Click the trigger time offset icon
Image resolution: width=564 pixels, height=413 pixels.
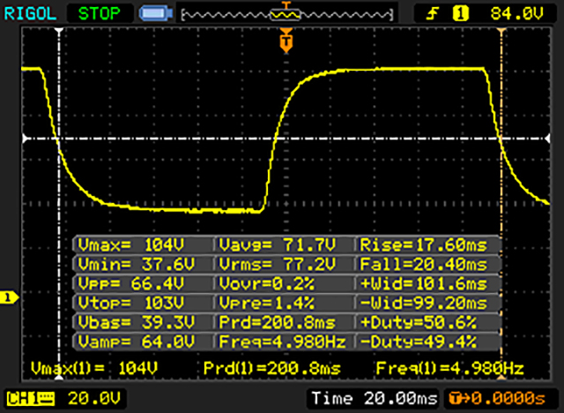tap(457, 396)
